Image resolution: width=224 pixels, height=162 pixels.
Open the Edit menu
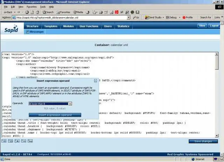[13, 7]
